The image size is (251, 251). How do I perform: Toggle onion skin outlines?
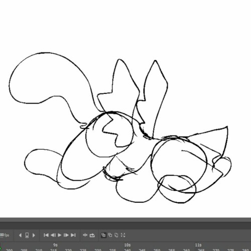pos(110,235)
